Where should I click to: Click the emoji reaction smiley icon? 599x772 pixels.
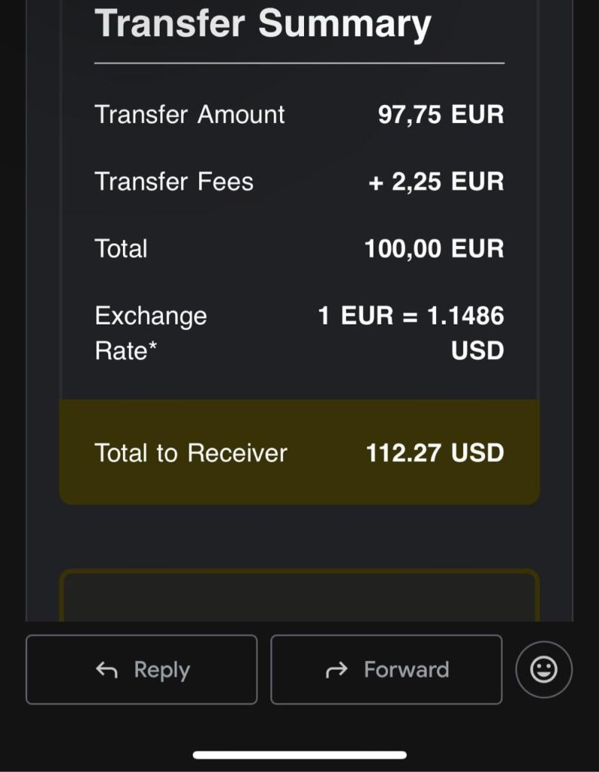(x=544, y=669)
